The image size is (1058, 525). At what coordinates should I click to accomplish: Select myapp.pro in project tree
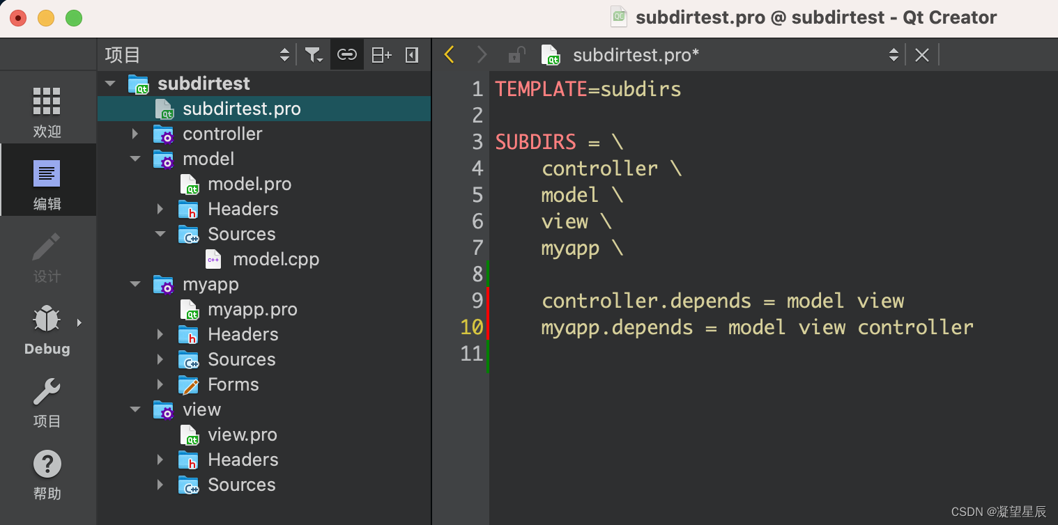tap(252, 309)
